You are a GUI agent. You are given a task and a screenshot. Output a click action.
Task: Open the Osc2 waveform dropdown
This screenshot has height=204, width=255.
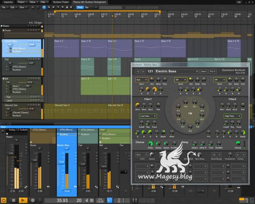click(180, 80)
